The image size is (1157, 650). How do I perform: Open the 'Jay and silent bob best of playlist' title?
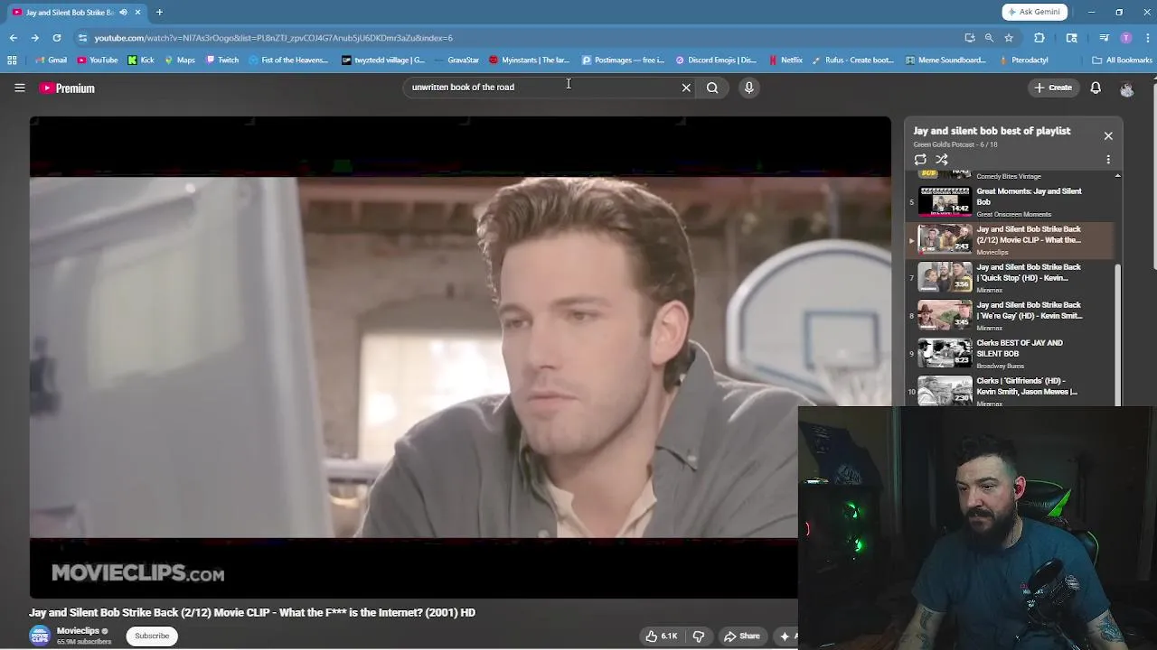[992, 131]
